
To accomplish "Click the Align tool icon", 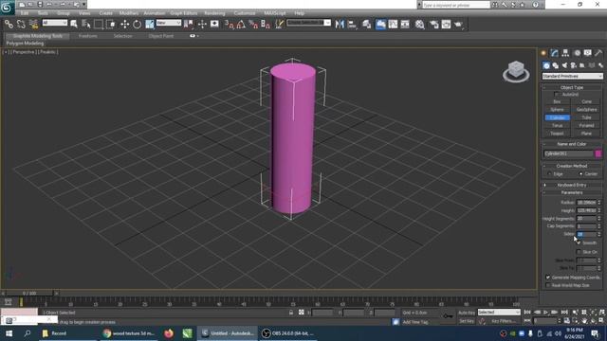I will (x=352, y=25).
